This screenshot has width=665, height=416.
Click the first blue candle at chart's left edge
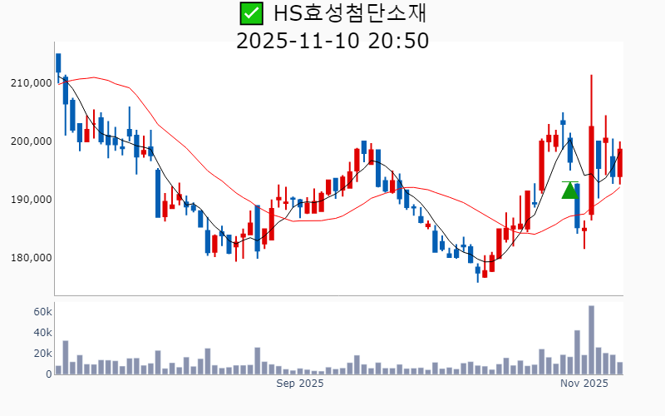(58, 63)
